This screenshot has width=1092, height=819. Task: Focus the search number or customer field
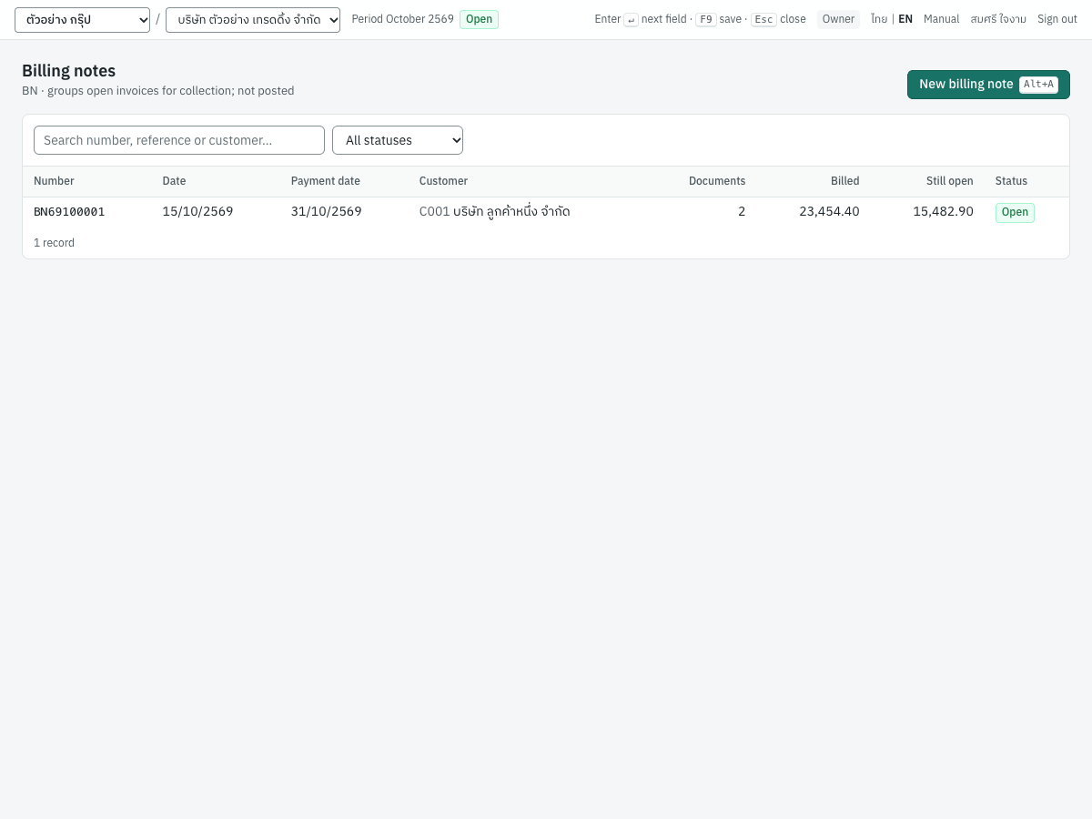pos(179,140)
